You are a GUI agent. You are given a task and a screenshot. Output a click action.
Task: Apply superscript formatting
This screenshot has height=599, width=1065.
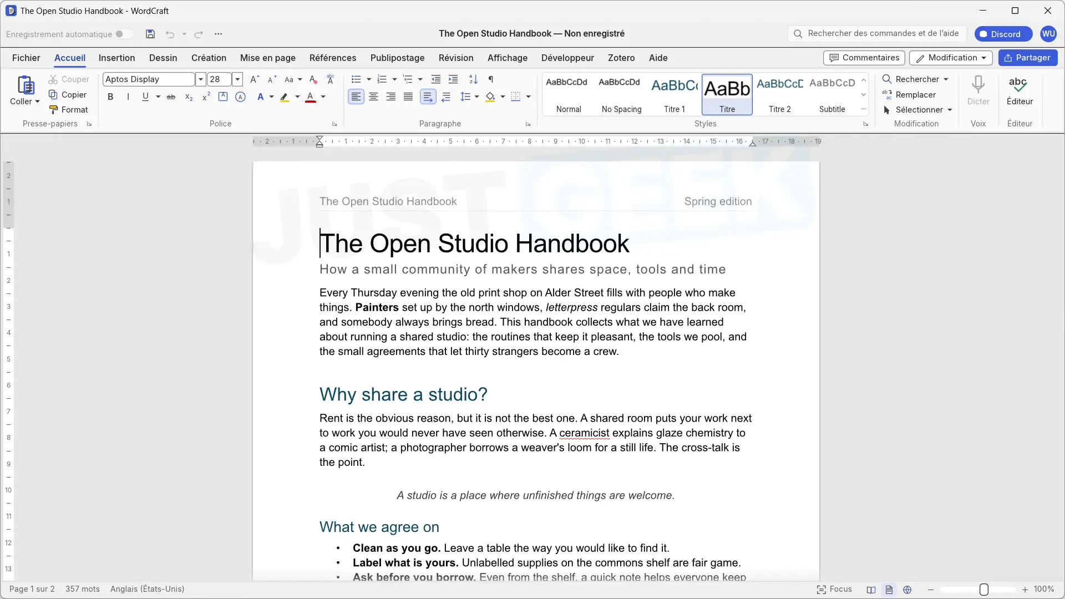click(x=206, y=97)
